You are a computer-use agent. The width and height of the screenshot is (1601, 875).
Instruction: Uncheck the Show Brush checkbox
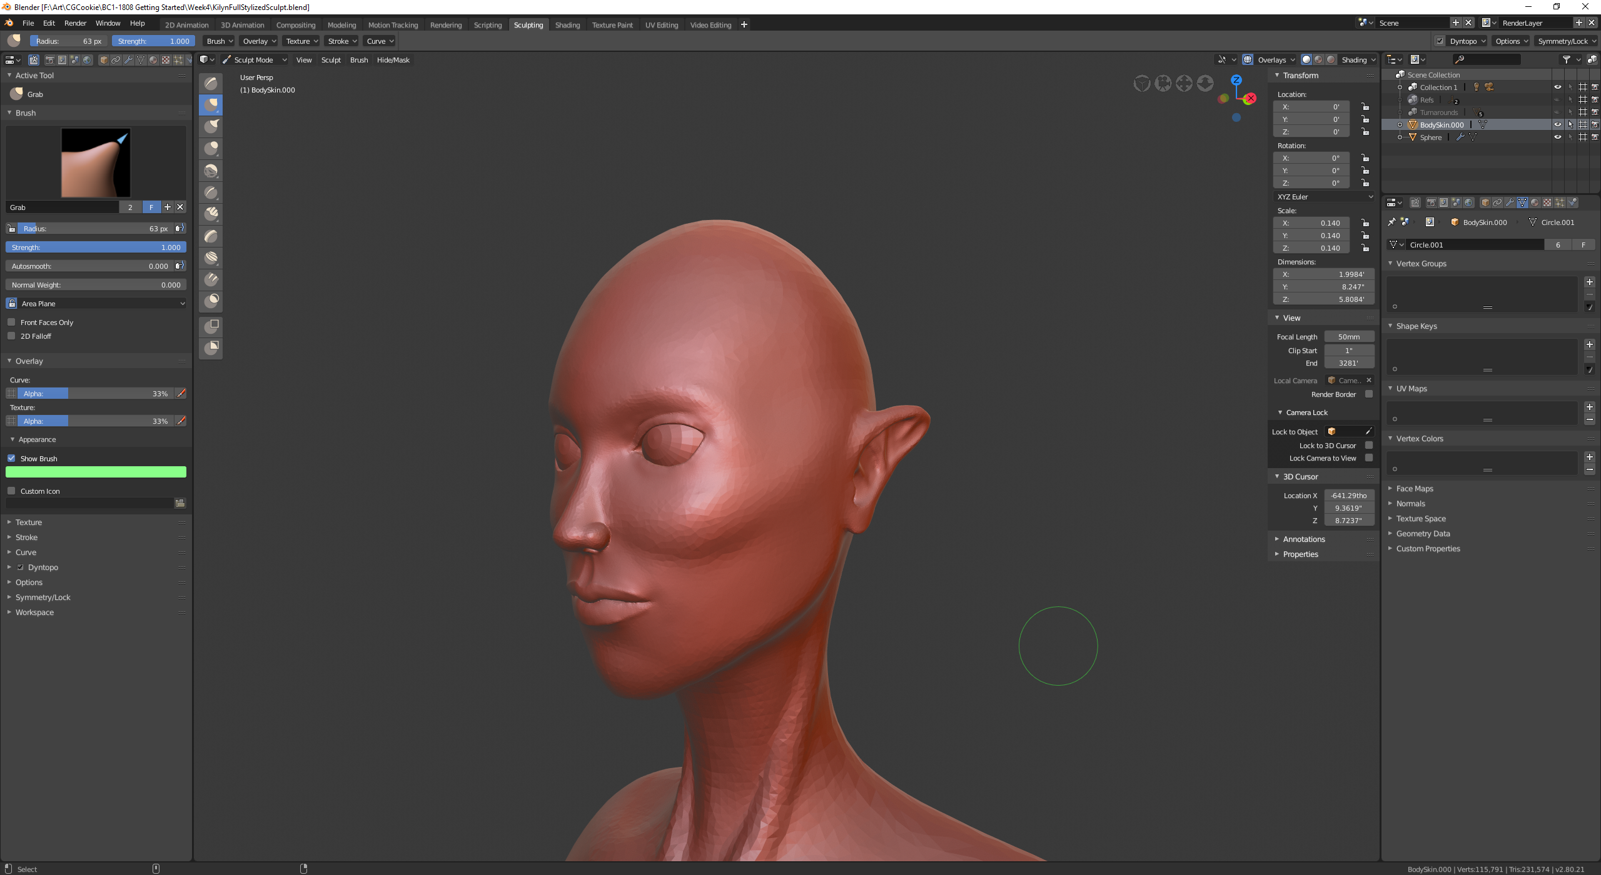click(11, 458)
